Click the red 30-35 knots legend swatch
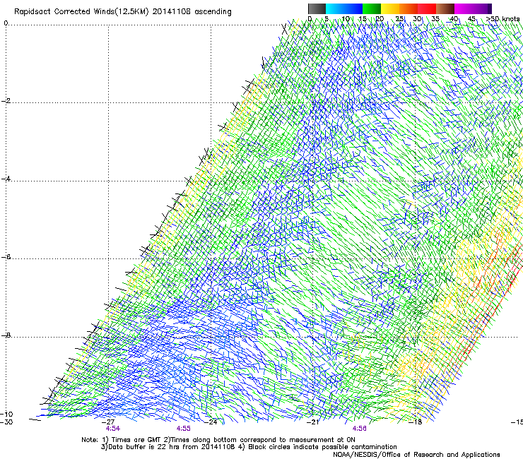The width and height of the screenshot is (523, 459). pos(427,8)
